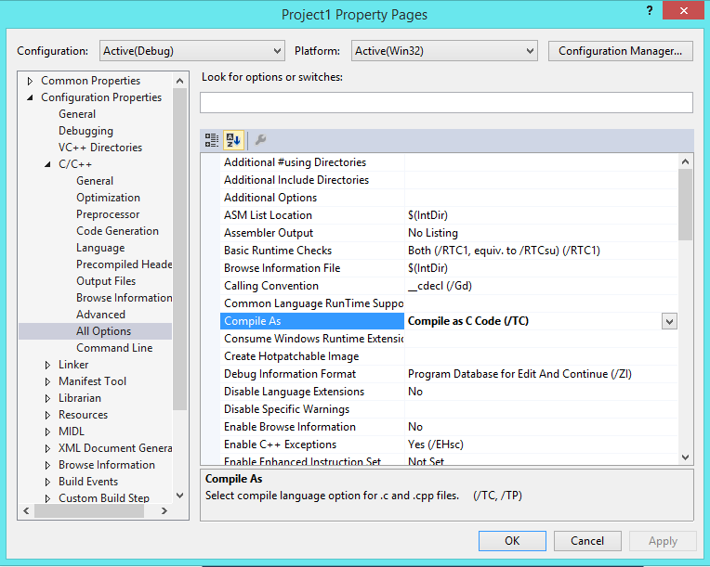Select Command Line under C/C++
The width and height of the screenshot is (710, 567).
tap(114, 348)
